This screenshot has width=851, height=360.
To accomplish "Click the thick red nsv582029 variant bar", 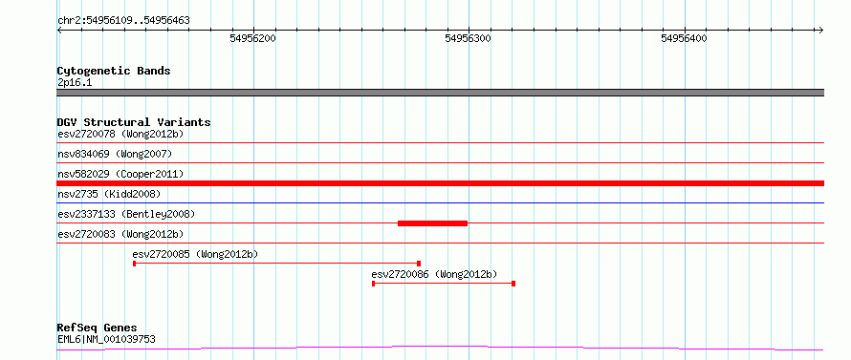I will pyautogui.click(x=441, y=183).
